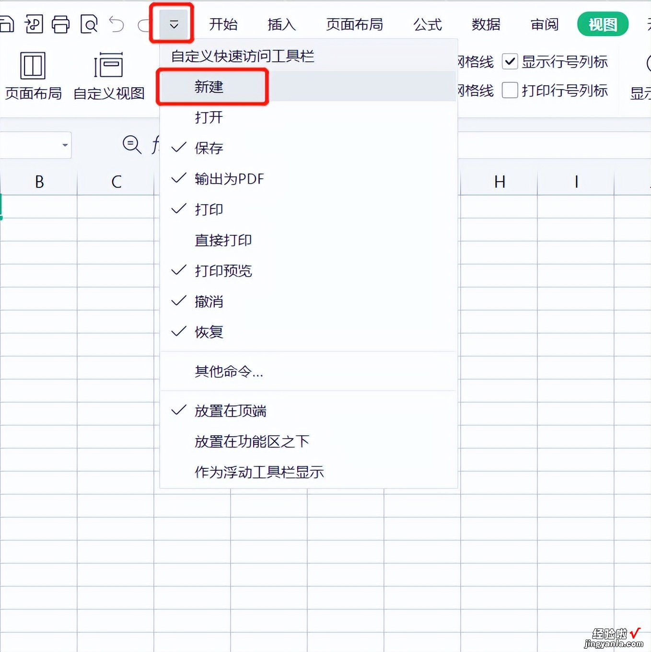Uncheck 保存 in the customize toolbar menu
The width and height of the screenshot is (651, 652).
(308, 148)
